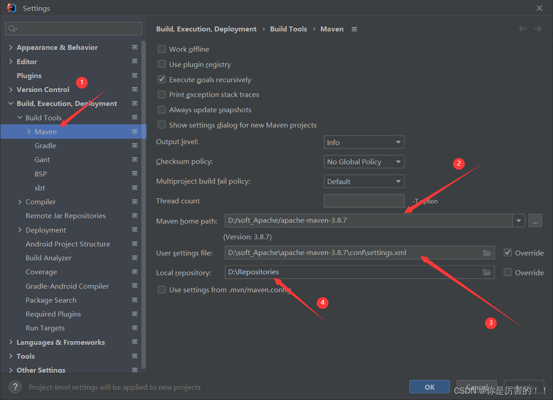Select Plugins in the settings tree
The image size is (553, 400).
click(29, 75)
